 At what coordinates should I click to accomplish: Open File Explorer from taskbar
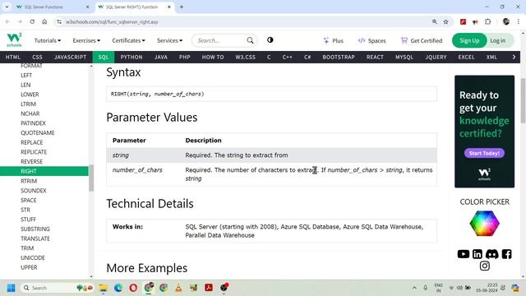coord(103,288)
